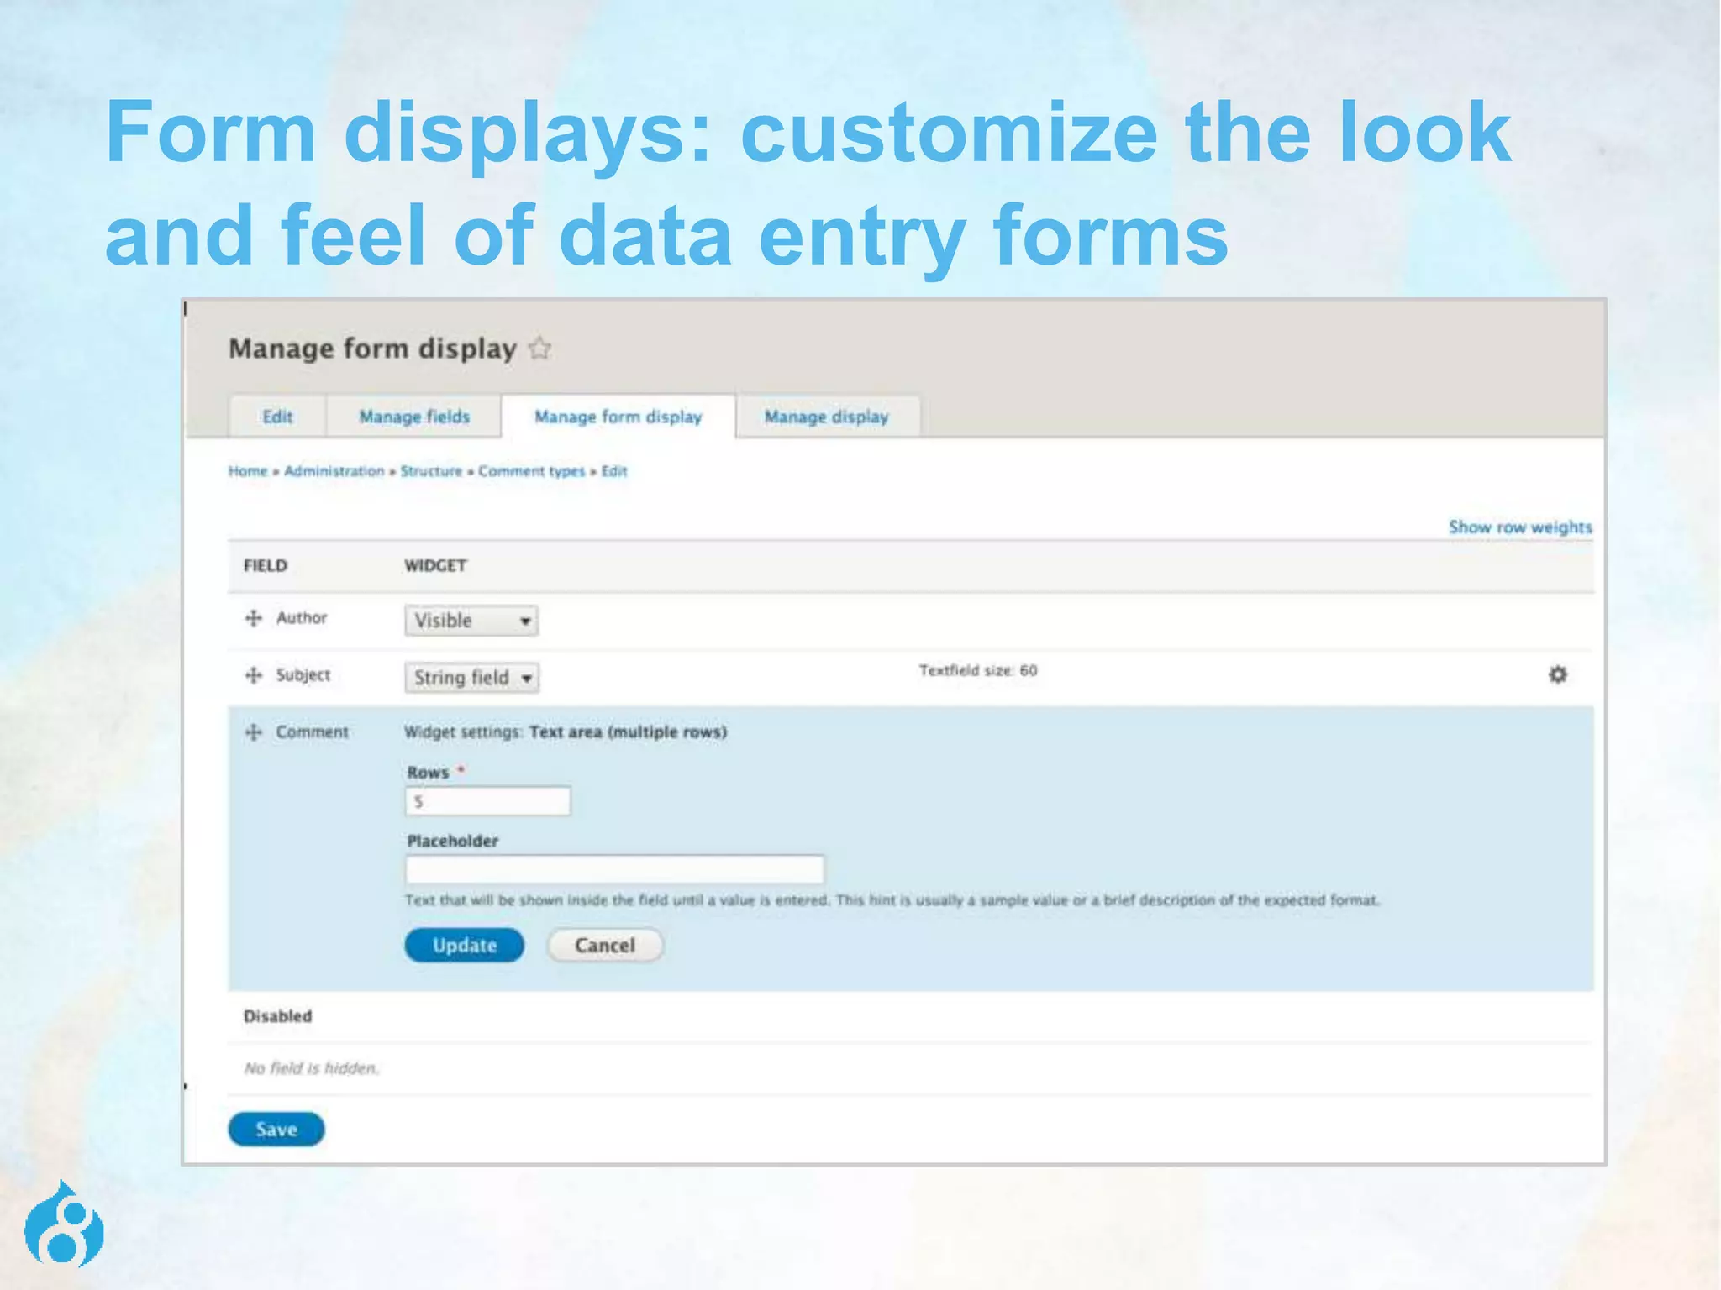1721x1290 pixels.
Task: Click the WIDGET column header
Action: tap(435, 566)
